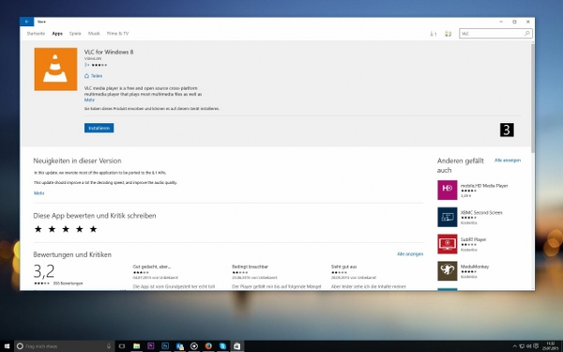The height and width of the screenshot is (352, 563).
Task: Open Photoshop from the taskbar
Action: (x=165, y=346)
